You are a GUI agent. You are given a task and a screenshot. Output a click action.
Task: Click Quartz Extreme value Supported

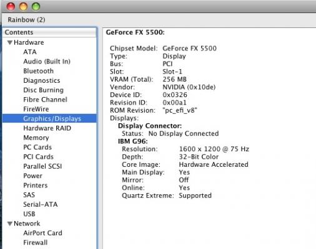point(195,195)
